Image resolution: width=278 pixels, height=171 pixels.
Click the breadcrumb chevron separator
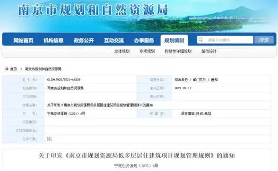(x=21, y=69)
